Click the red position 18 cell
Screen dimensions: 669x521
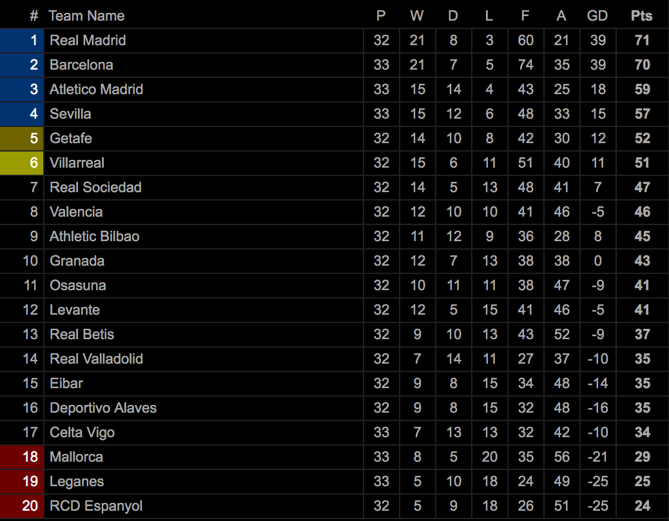pos(22,457)
